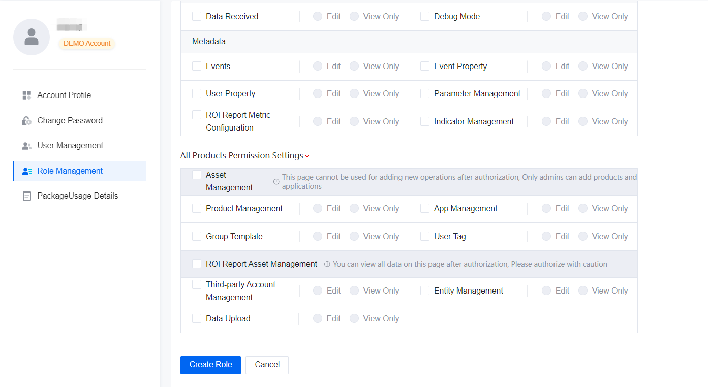This screenshot has width=708, height=387.
Task: Click the User Management people icon
Action: tap(26, 145)
